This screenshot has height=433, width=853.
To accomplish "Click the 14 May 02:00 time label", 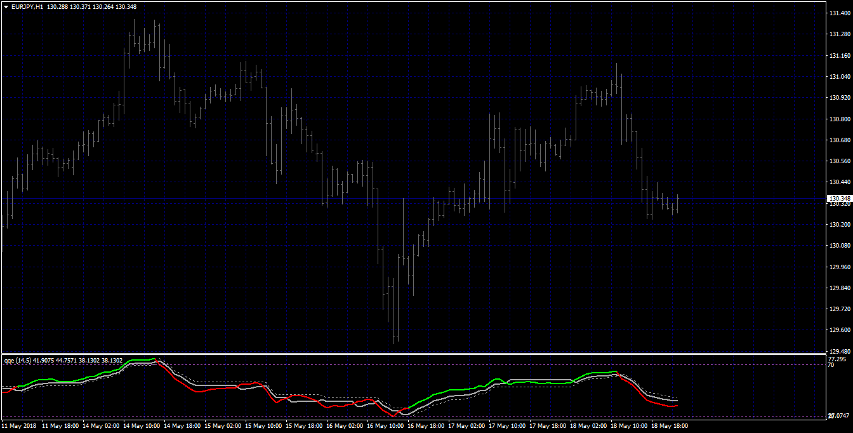I will [101, 426].
